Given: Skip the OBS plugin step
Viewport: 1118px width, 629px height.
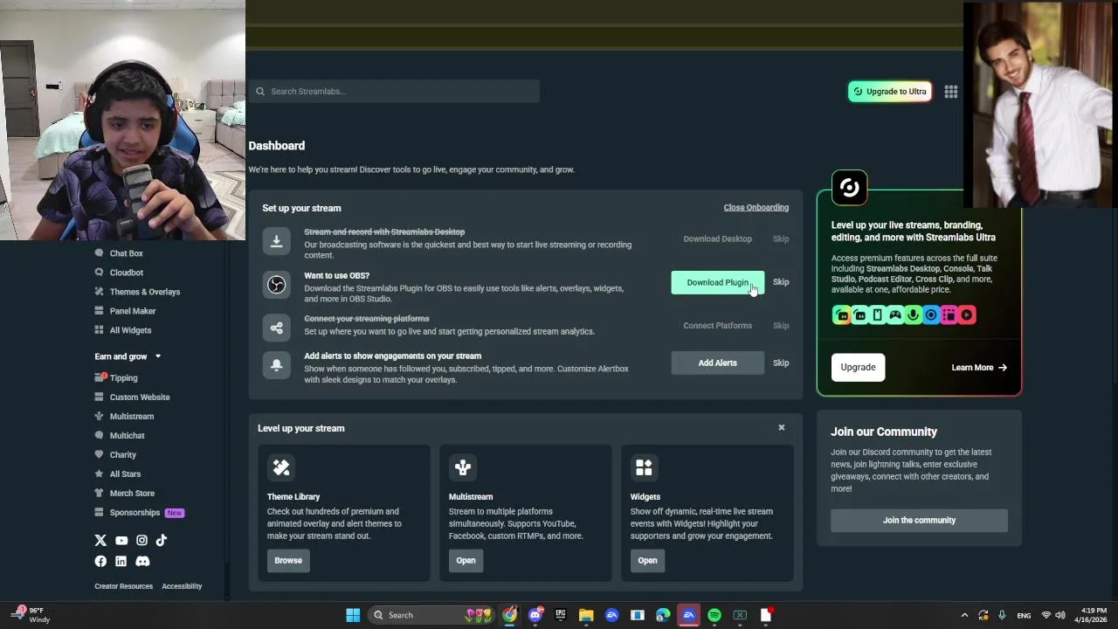Looking at the screenshot, I should pyautogui.click(x=781, y=282).
